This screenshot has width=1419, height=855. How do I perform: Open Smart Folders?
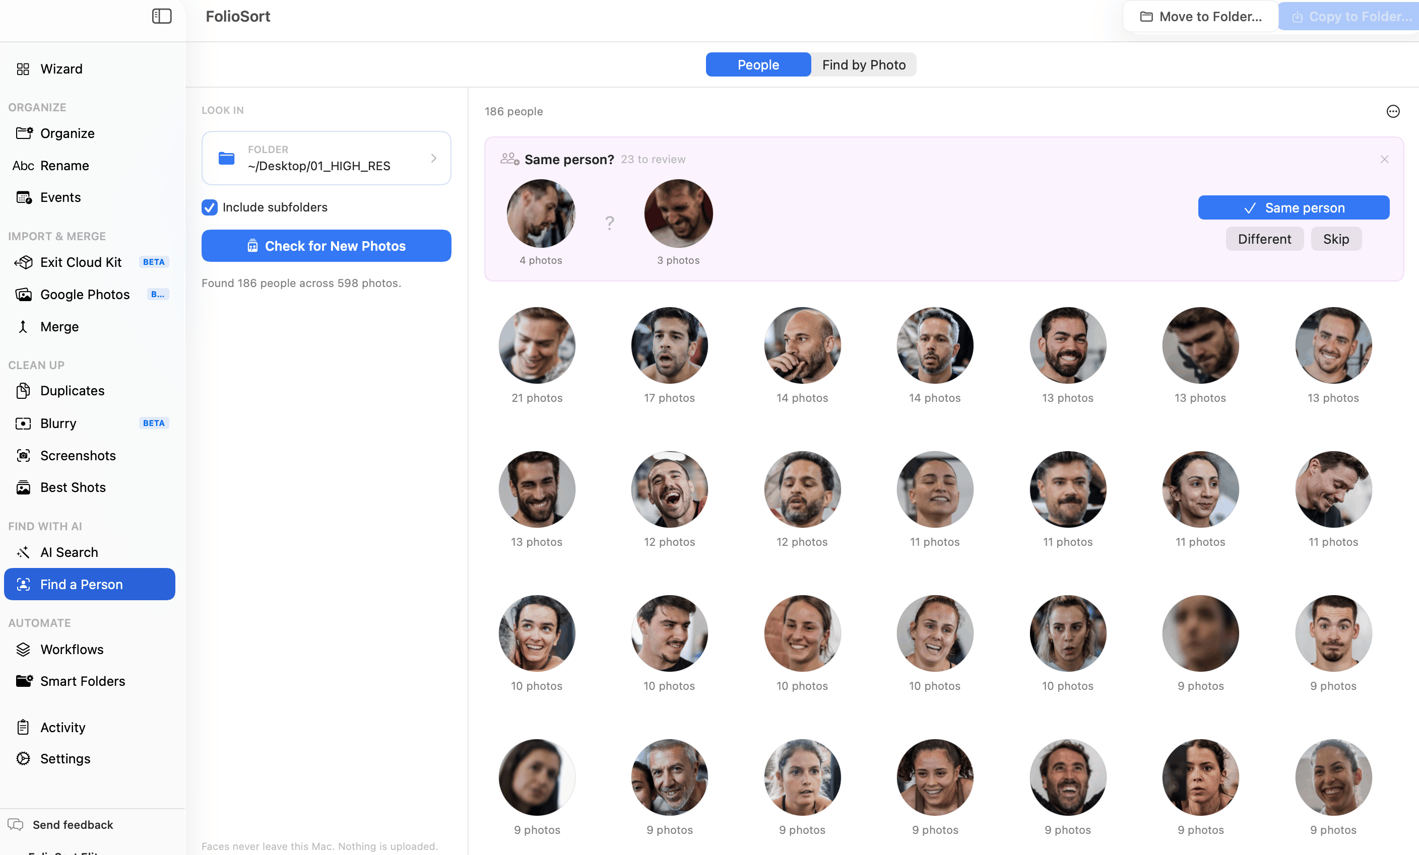click(89, 681)
